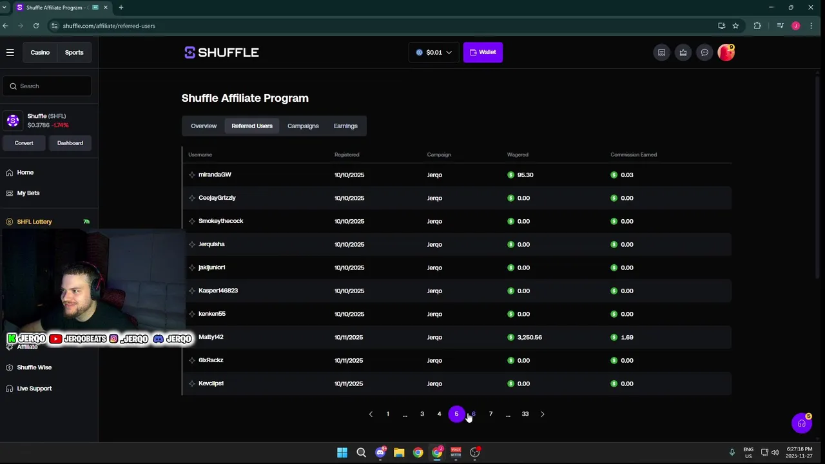
Task: Click the Commission Earned column header
Action: [634, 155]
